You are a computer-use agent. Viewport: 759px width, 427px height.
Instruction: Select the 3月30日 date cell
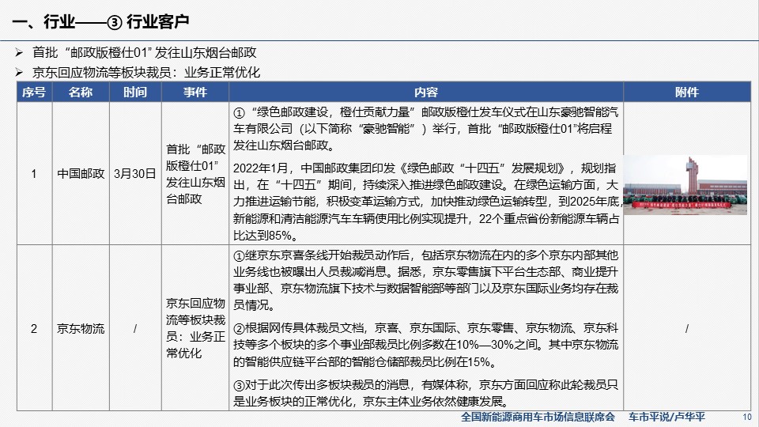pos(135,173)
